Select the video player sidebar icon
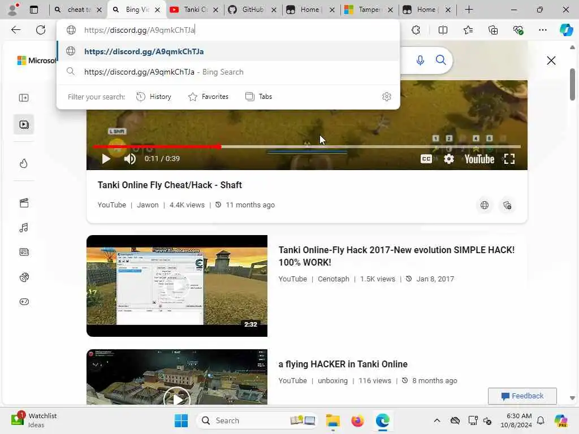 pos(24,124)
